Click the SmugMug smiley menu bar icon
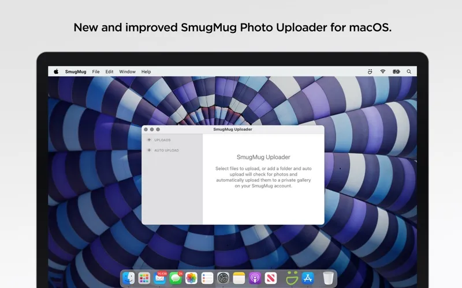This screenshot has width=462, height=288. click(x=370, y=71)
